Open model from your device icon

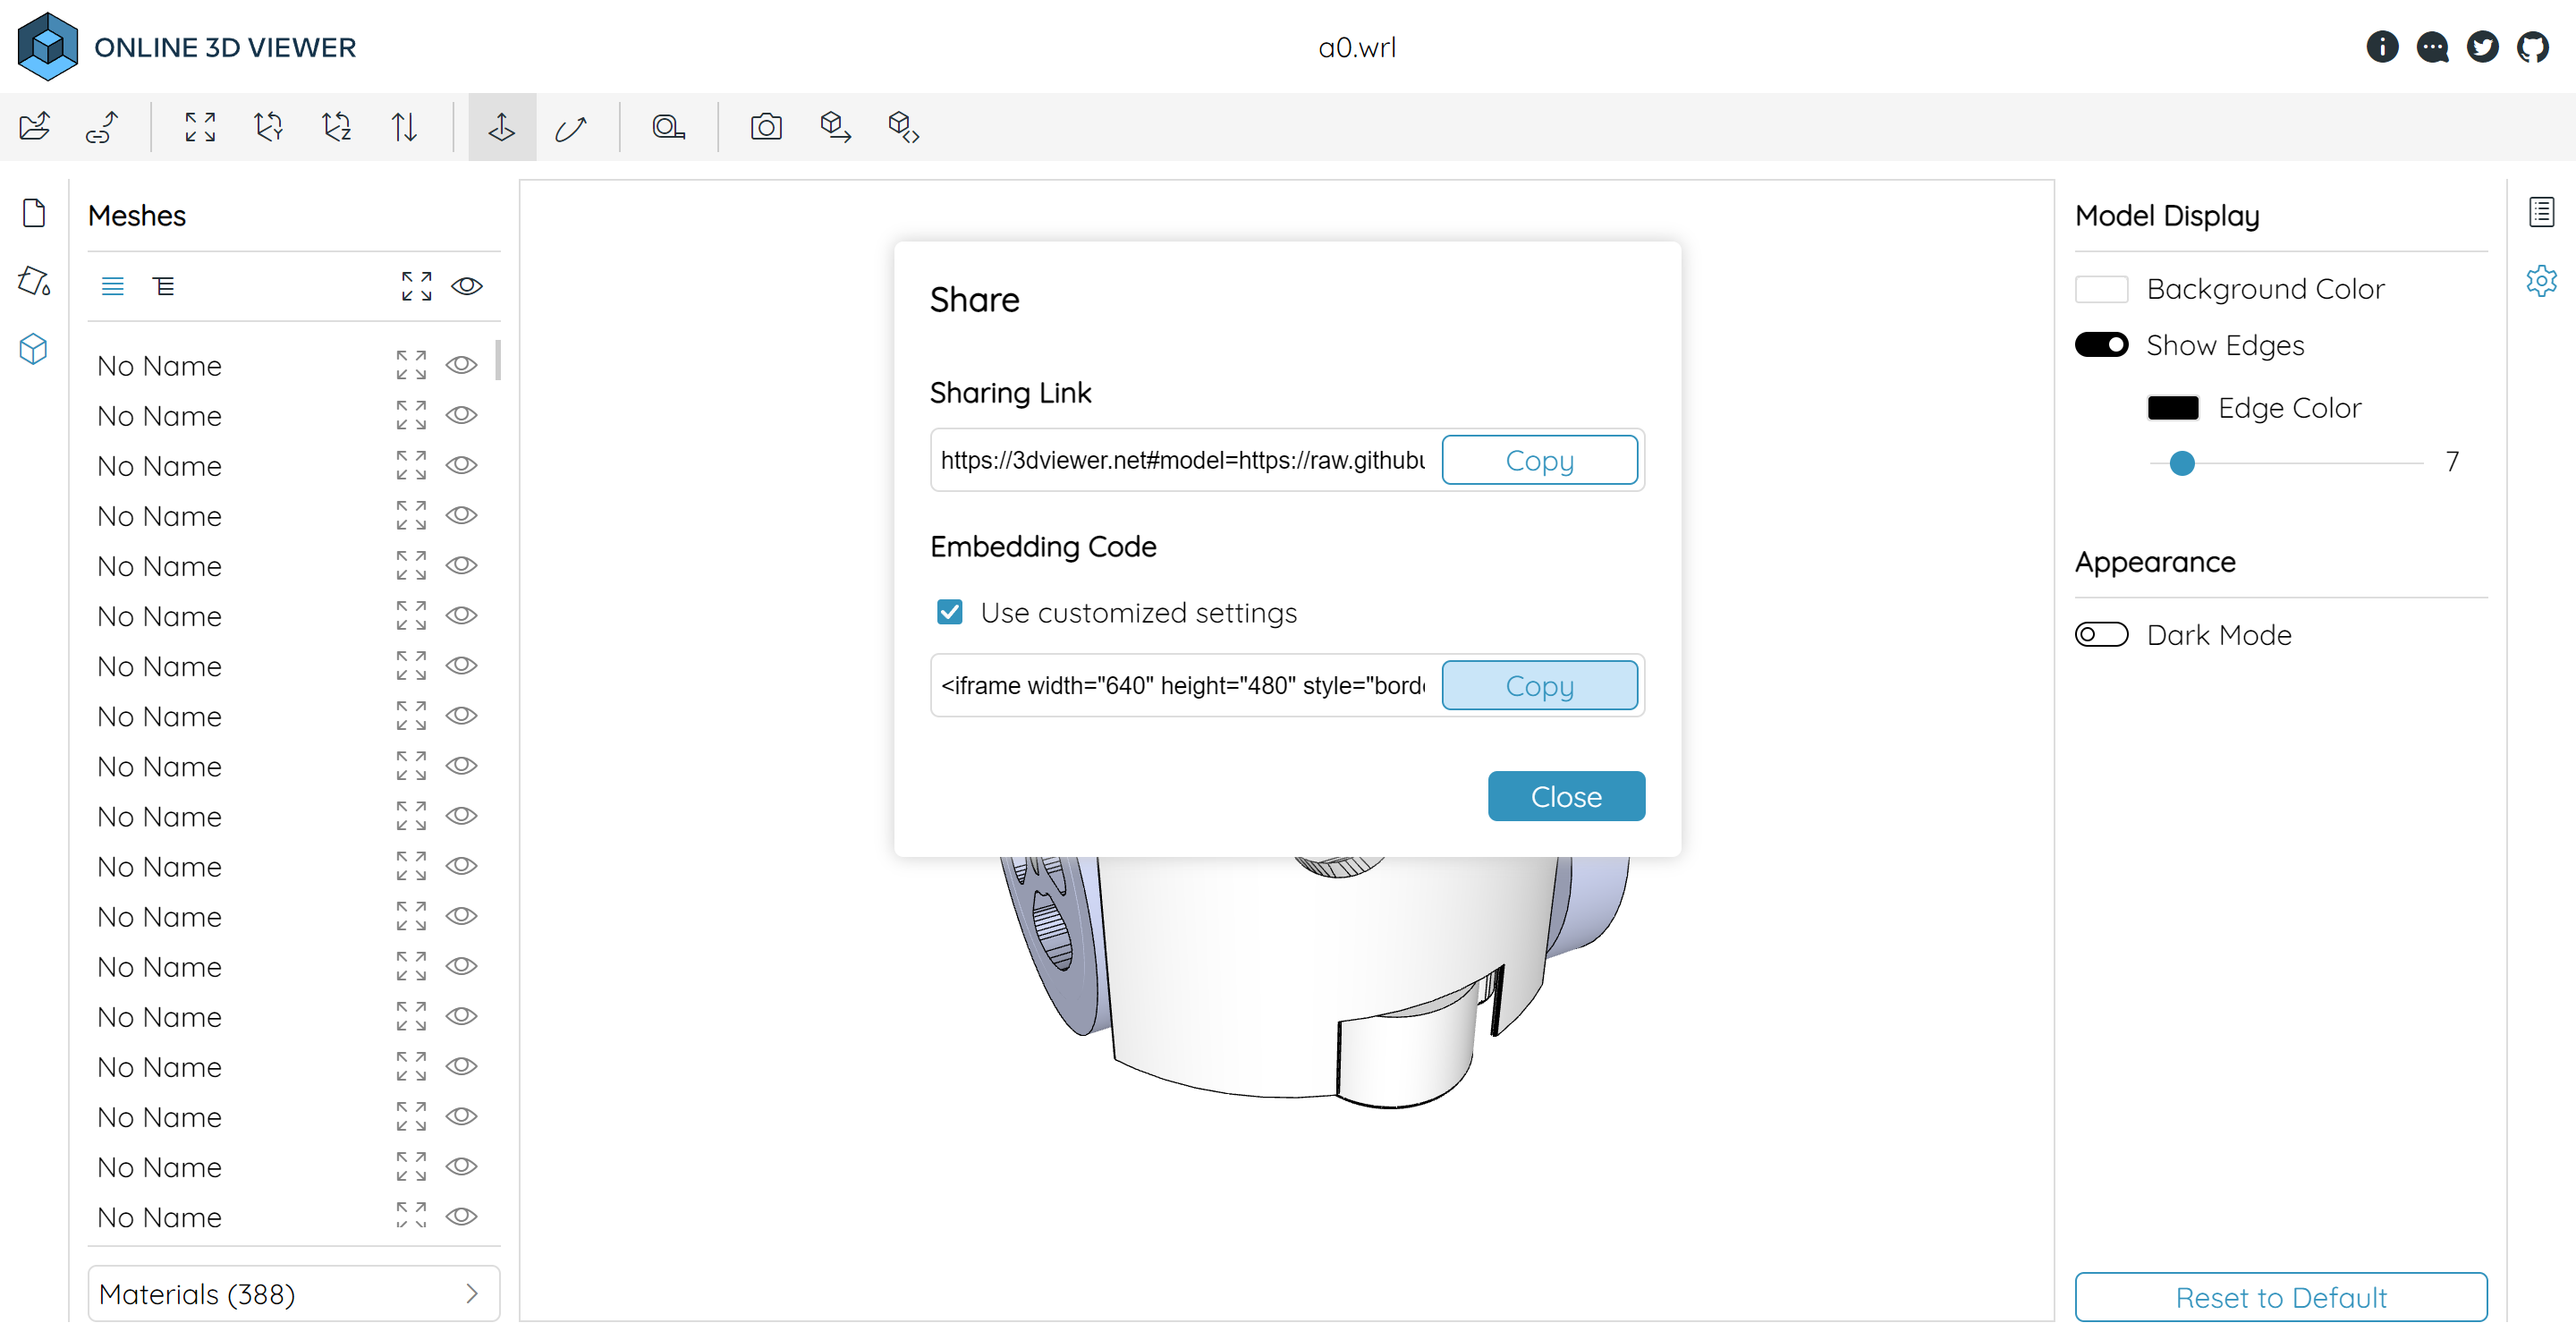click(35, 127)
